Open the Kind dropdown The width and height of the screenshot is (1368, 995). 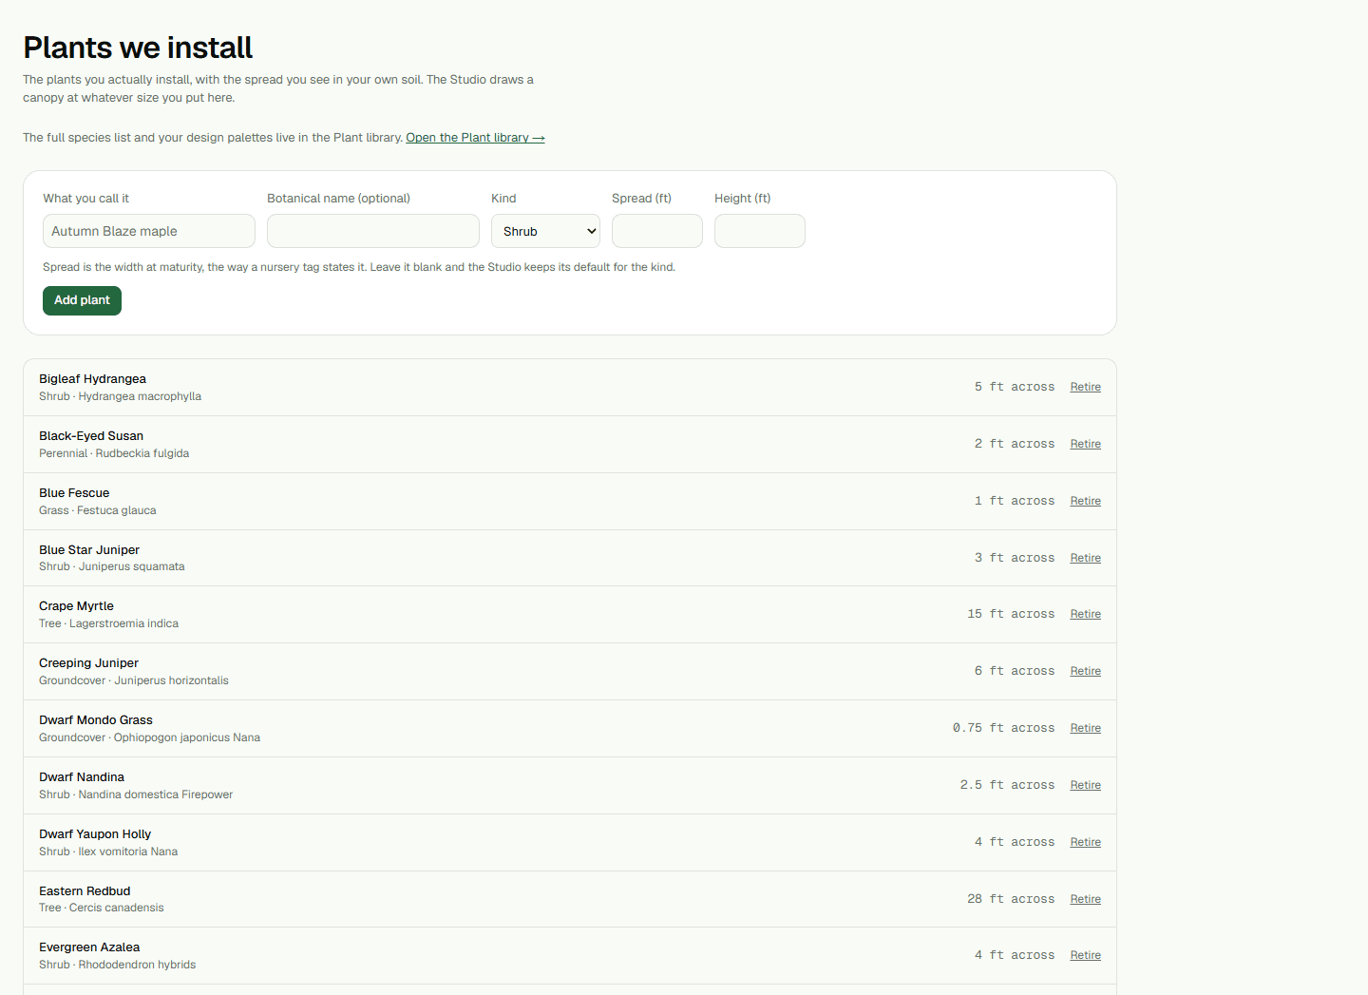coord(545,231)
